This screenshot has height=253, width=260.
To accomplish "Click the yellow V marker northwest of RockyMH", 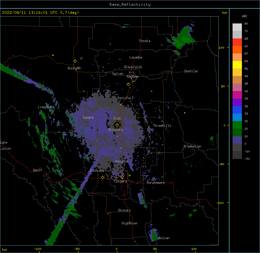I will (x=53, y=55).
